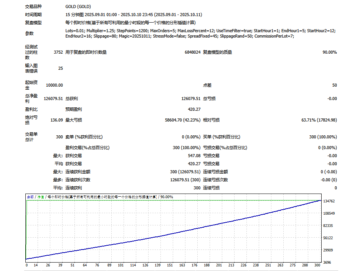362x271 pixels.
Task: Select the tick count 6848024
Action: [x=193, y=52]
